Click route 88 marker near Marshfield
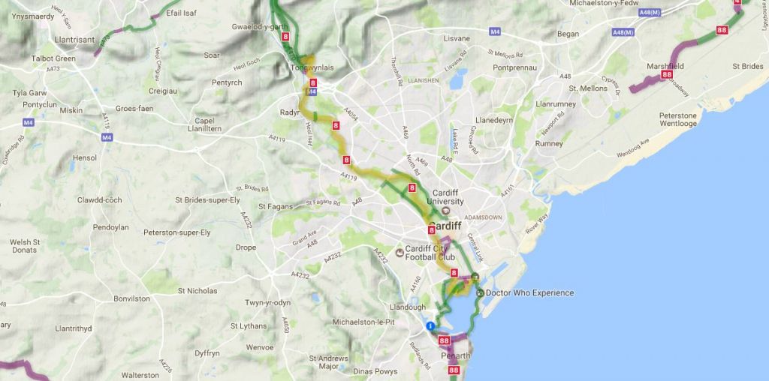Screen dimensions: 769x381 pos(666,75)
